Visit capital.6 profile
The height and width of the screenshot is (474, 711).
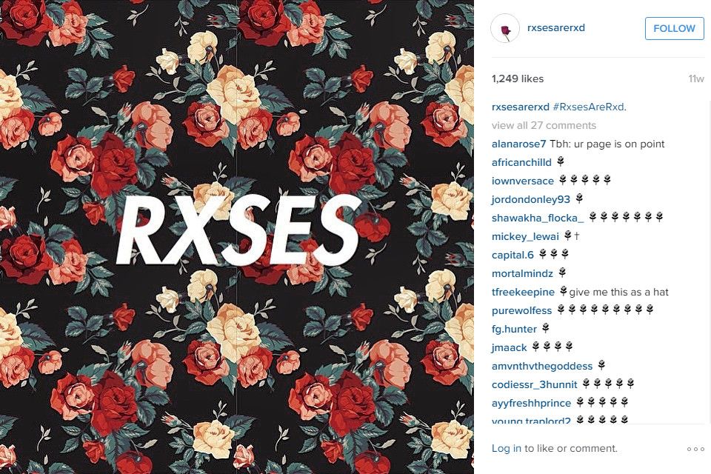point(513,255)
